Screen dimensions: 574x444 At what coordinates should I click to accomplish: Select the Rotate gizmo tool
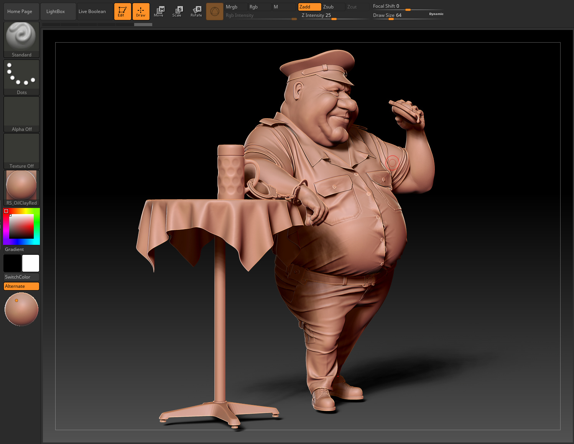pos(196,12)
